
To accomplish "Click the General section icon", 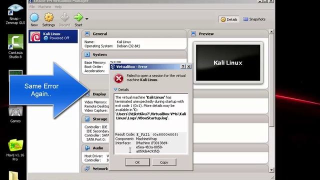I will (87, 34).
